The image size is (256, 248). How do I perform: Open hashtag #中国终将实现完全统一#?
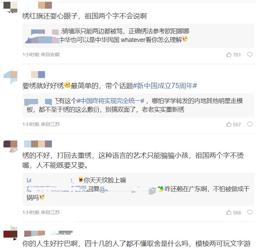(x=111, y=101)
